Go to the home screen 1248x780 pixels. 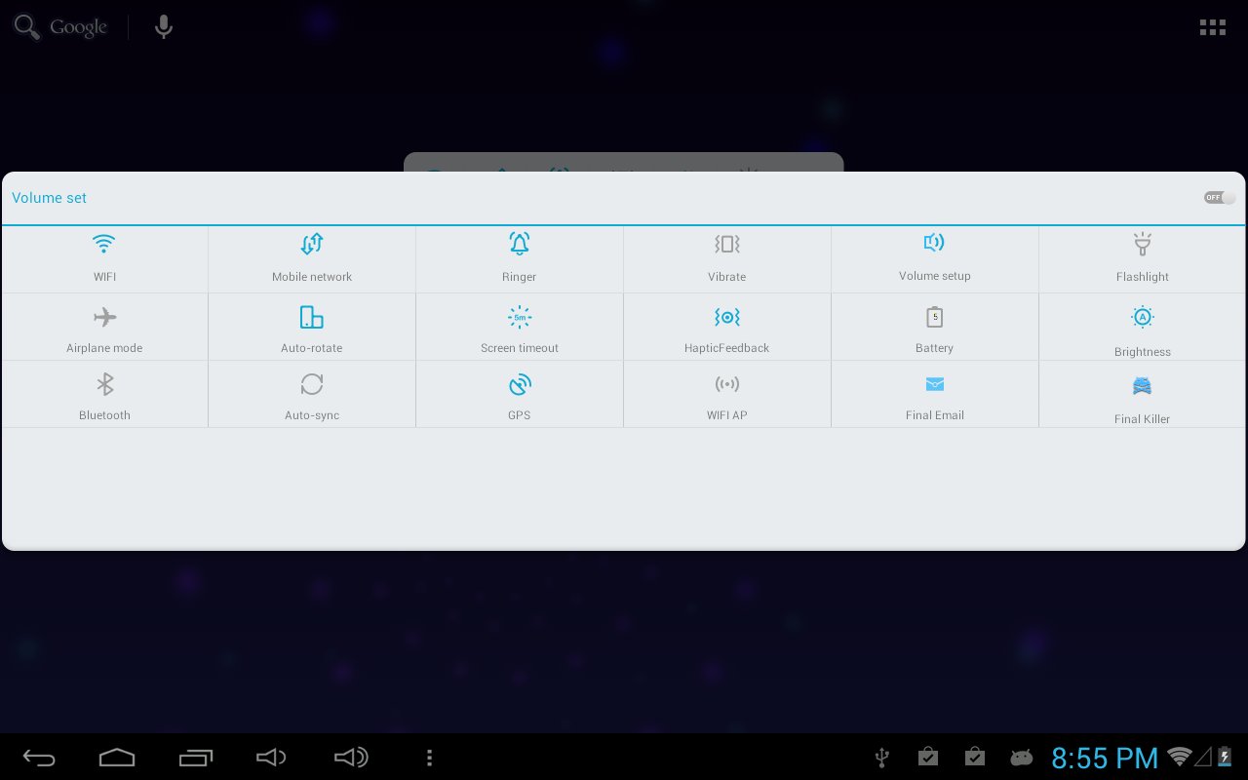pyautogui.click(x=117, y=758)
